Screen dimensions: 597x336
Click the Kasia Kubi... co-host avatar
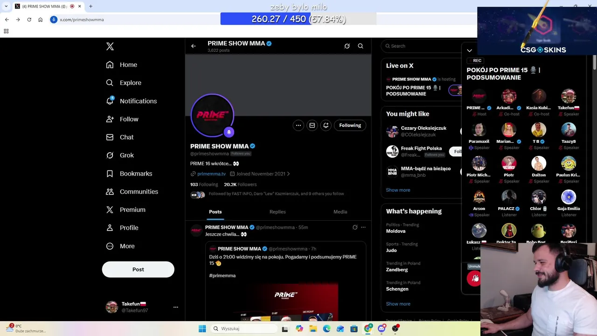coord(539,97)
